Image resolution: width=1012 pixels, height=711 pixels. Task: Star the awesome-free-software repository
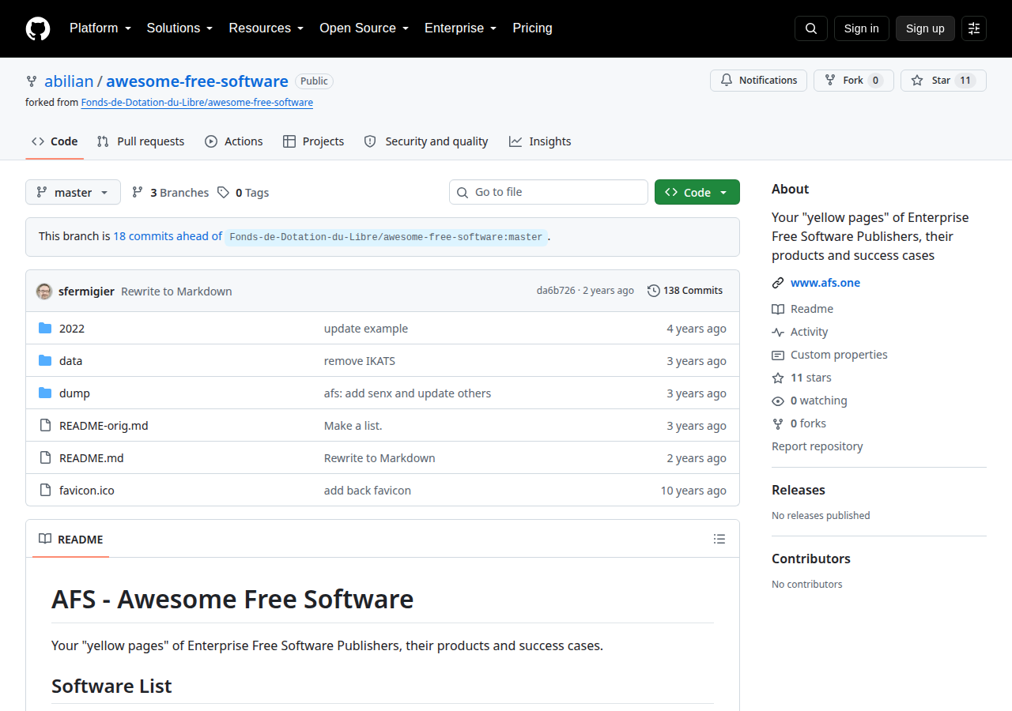[943, 81]
